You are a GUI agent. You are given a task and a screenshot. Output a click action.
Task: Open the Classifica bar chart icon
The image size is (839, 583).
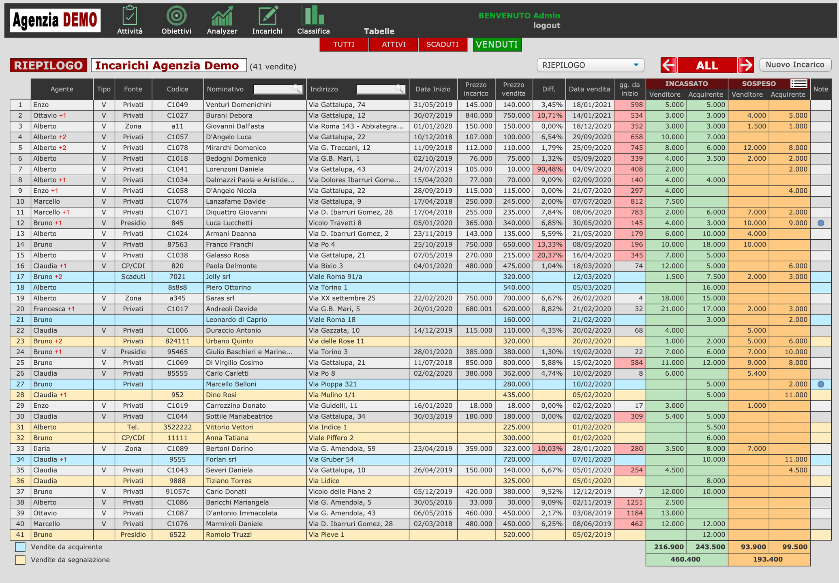313,16
